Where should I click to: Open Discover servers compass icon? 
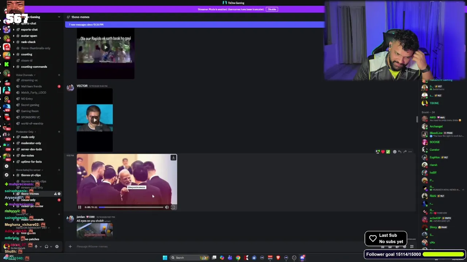coord(6,175)
